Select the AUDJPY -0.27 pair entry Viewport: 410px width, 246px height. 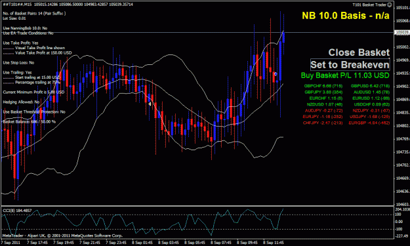pyautogui.click(x=323, y=111)
